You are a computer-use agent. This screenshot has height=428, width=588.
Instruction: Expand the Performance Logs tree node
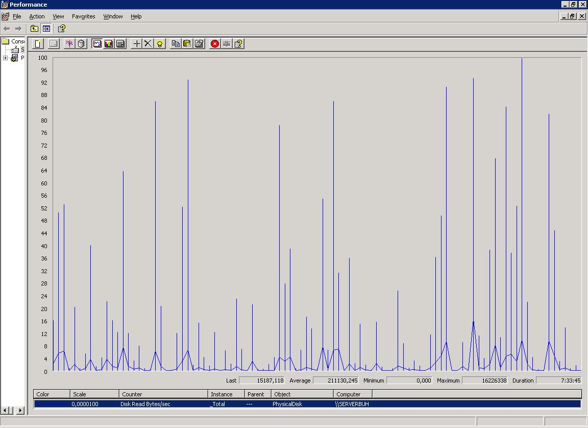coord(6,58)
